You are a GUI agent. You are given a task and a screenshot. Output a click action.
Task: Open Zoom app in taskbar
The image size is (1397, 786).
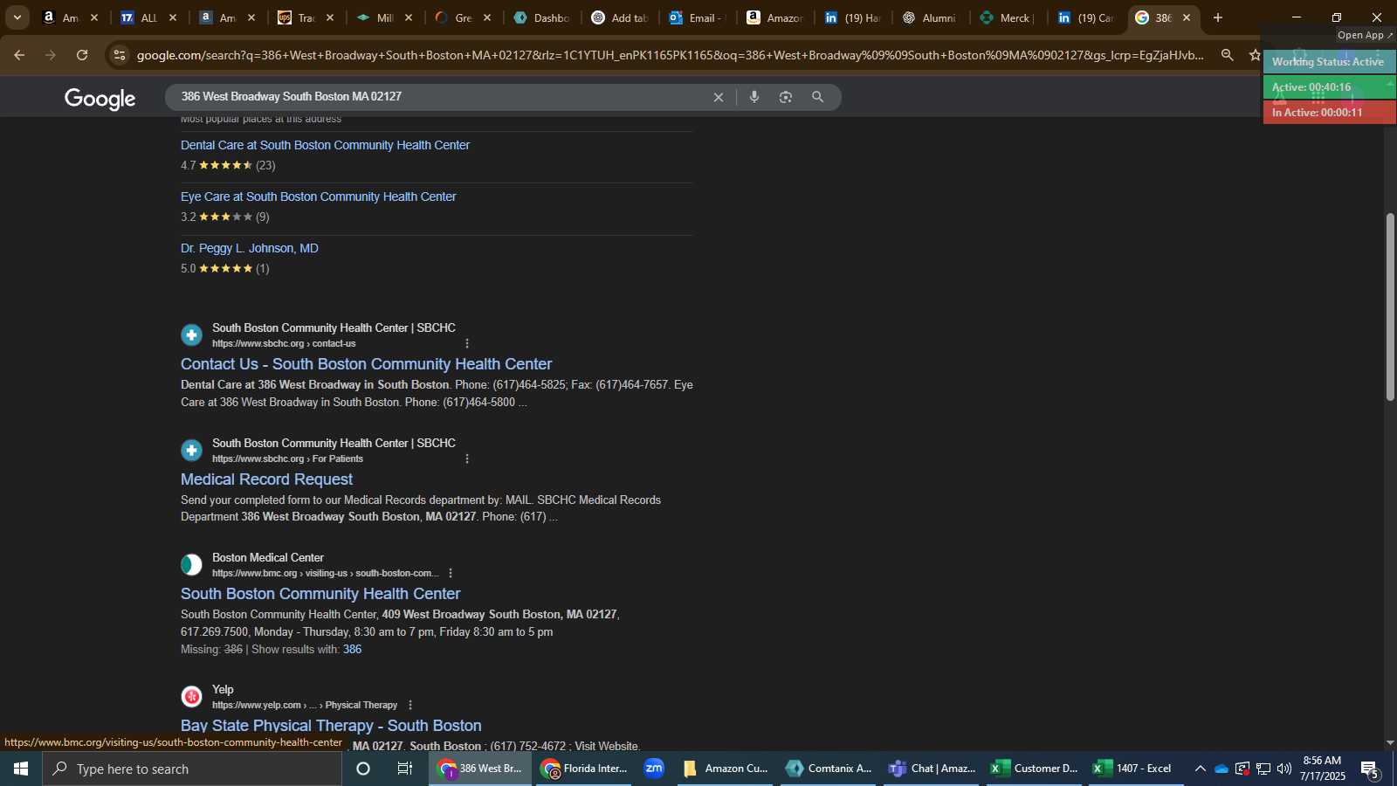[654, 769]
